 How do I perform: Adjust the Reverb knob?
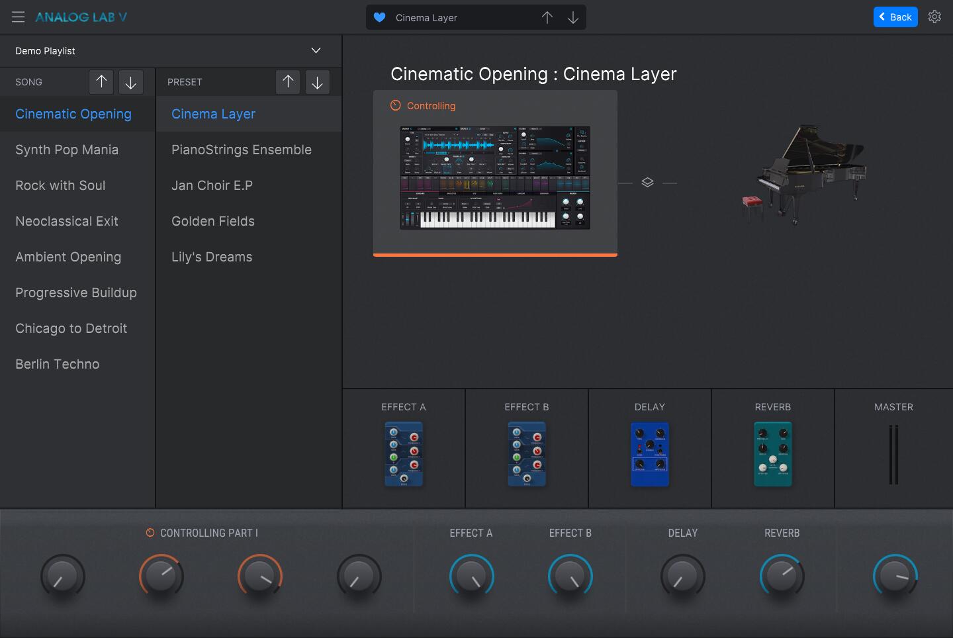782,576
